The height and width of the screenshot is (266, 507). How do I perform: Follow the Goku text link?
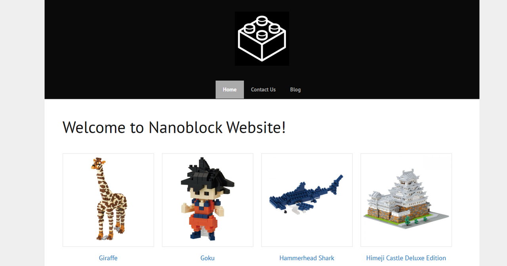pyautogui.click(x=208, y=258)
